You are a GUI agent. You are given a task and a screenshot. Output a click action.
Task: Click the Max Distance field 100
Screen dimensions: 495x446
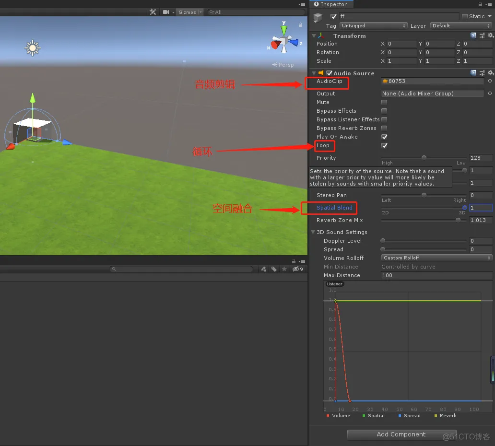[436, 275]
